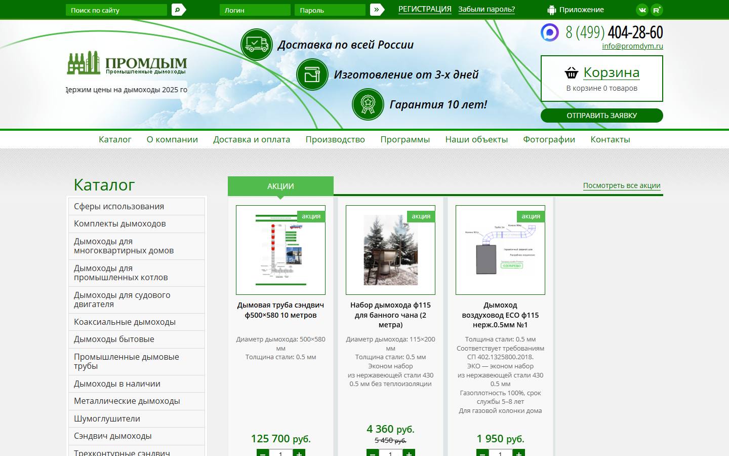729x456 pixels.
Task: Open the Наши объекты menu item
Action: 476,139
